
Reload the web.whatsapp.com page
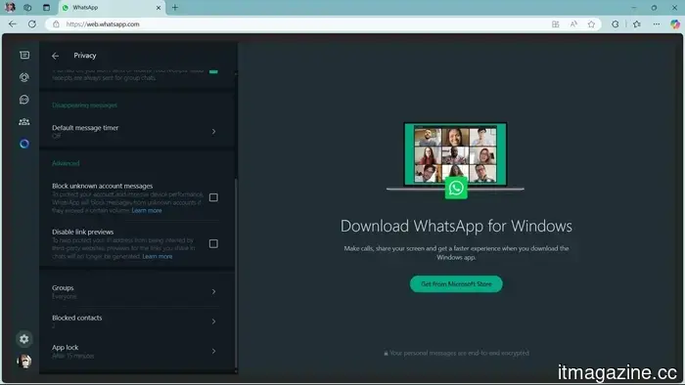[32, 24]
